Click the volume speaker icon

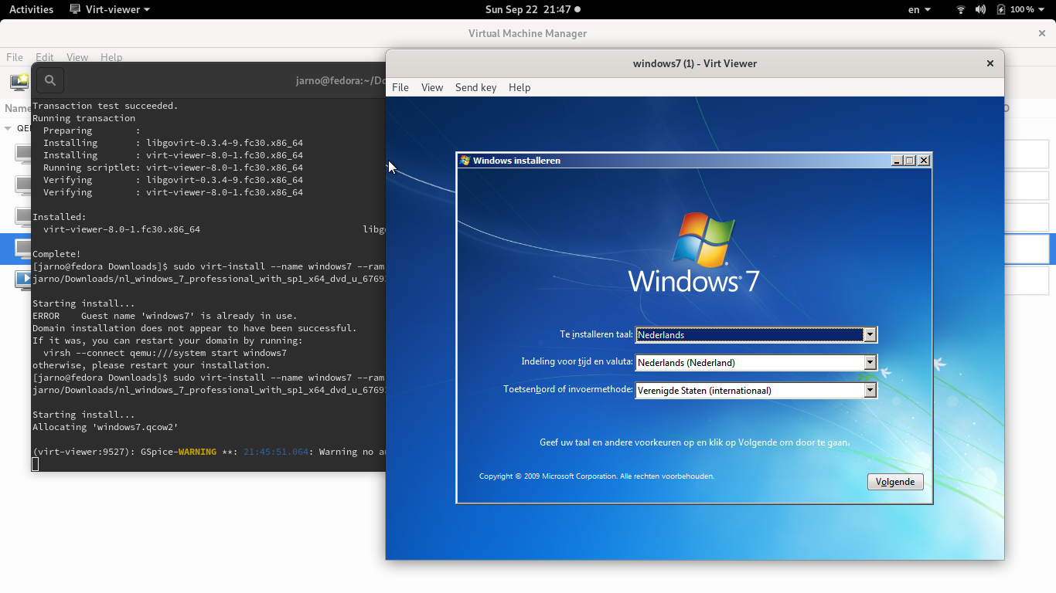pyautogui.click(x=980, y=9)
